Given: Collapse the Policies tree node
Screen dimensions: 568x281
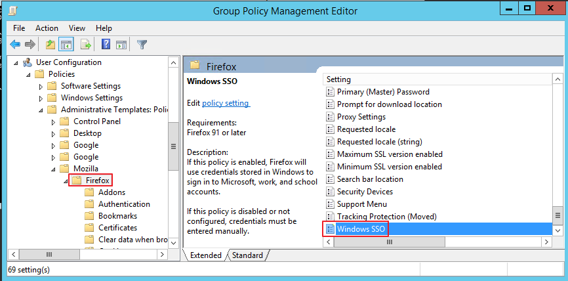Looking at the screenshot, I should (28, 75).
